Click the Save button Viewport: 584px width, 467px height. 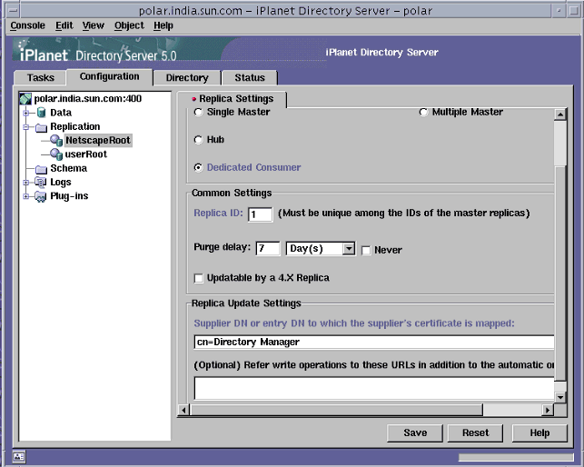point(415,432)
